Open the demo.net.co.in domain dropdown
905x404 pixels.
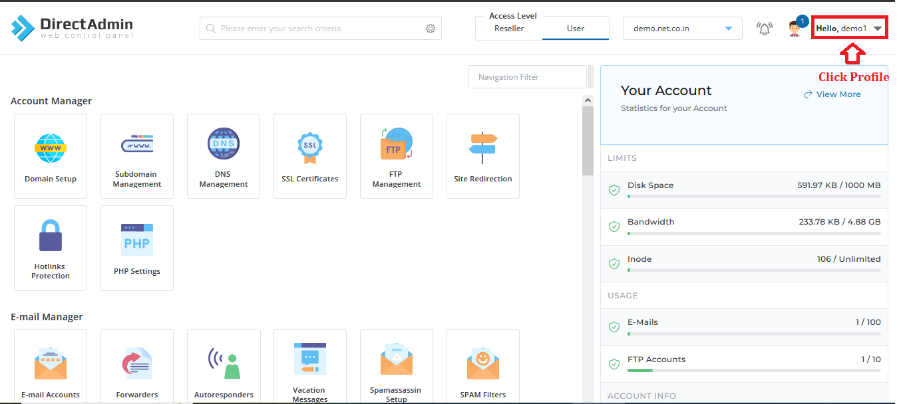click(x=683, y=29)
